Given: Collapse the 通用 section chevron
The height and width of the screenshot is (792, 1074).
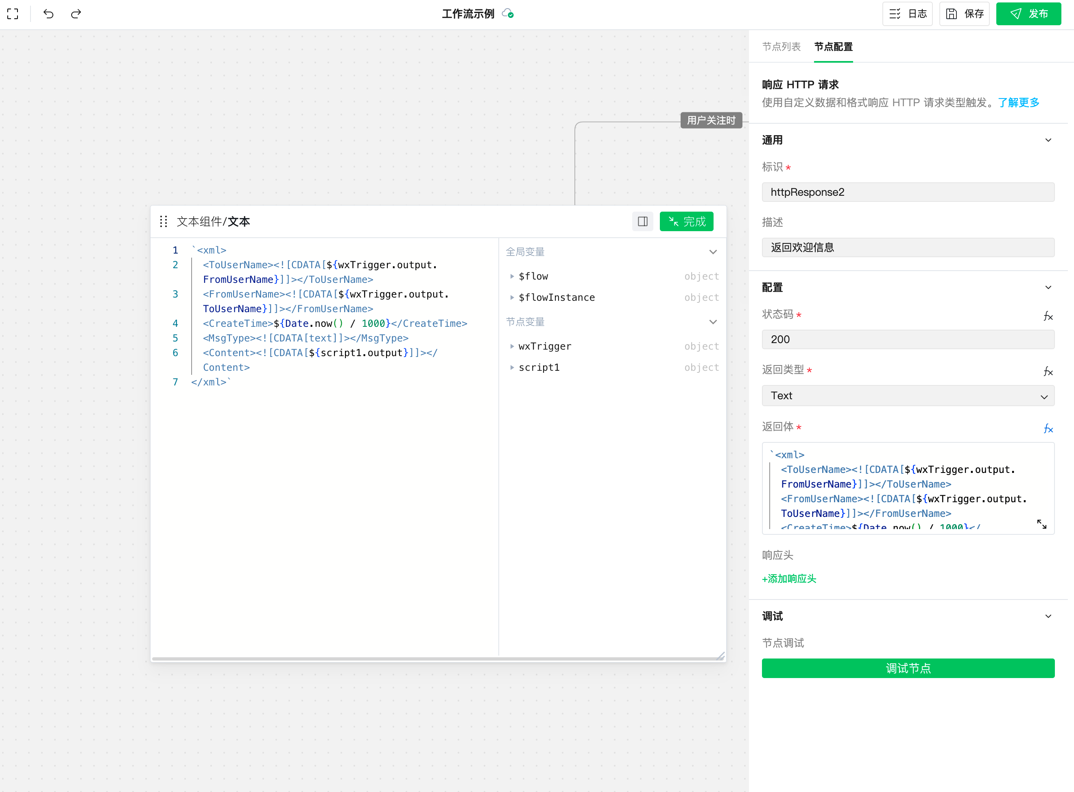Looking at the screenshot, I should coord(1048,140).
